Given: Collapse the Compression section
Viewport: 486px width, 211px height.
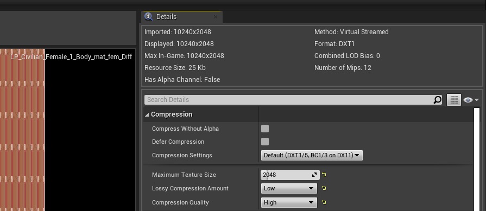Looking at the screenshot, I should coord(147,114).
